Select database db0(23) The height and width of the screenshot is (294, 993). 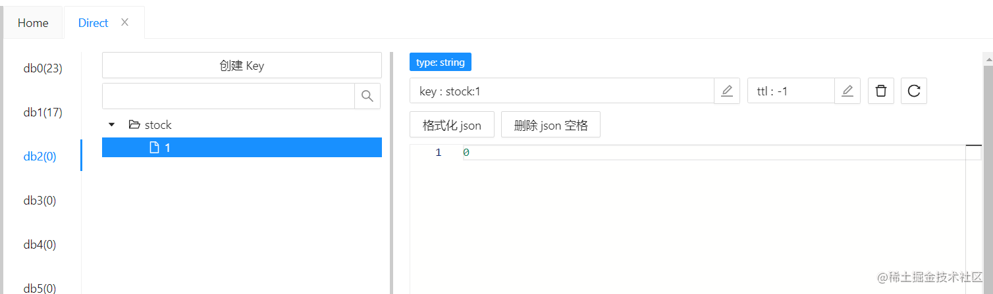[x=43, y=68]
